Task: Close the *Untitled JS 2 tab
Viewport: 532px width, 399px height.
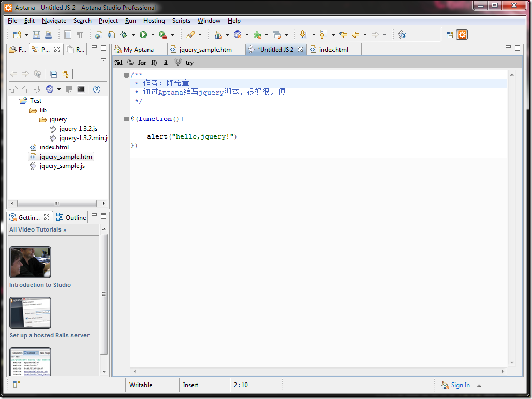Action: pyautogui.click(x=300, y=49)
